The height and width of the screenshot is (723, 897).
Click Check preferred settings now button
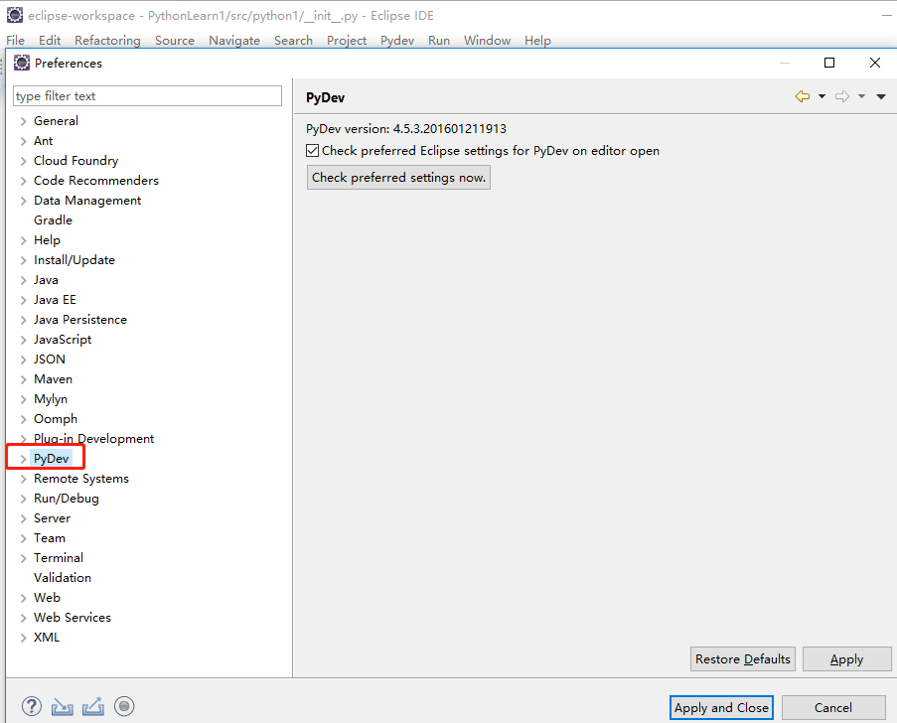coord(398,178)
